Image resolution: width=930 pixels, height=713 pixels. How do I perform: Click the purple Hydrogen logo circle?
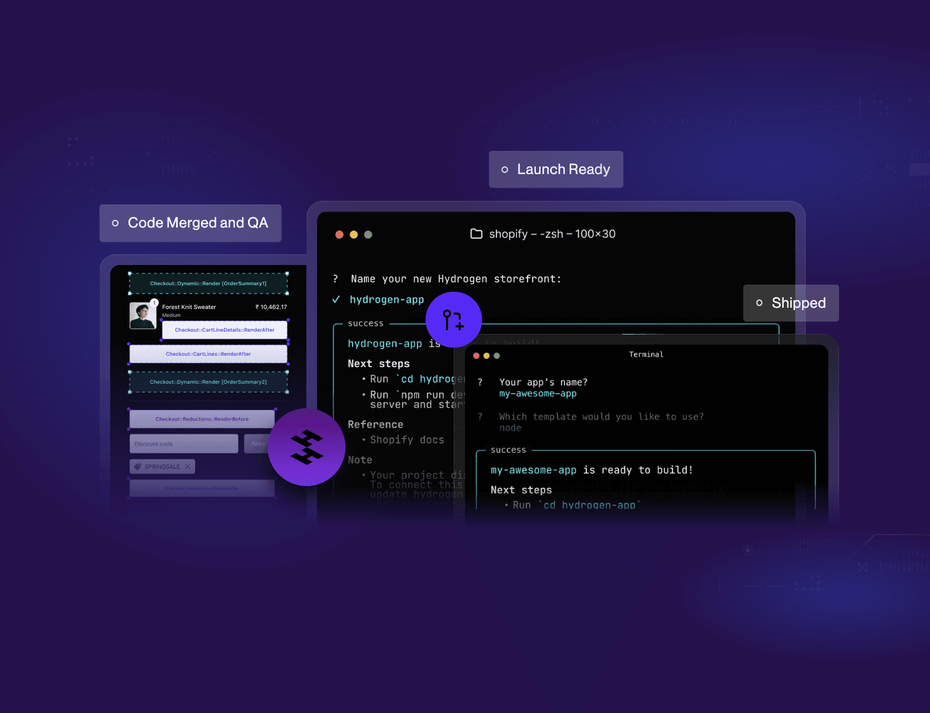pos(307,447)
